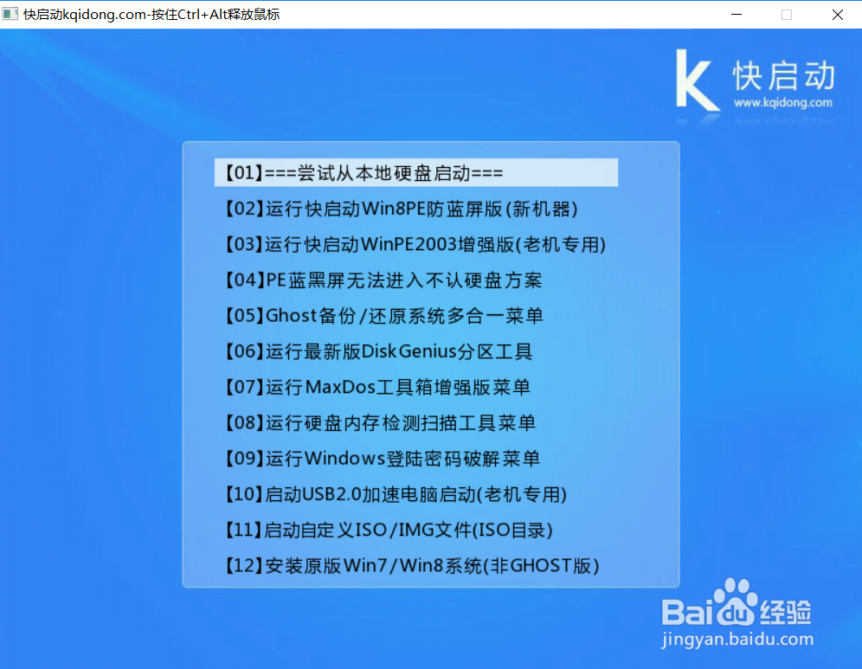Select 【12】安装原版Win7/Win8系统(非GHOST版)
The height and width of the screenshot is (669, 862).
pyautogui.click(x=407, y=565)
